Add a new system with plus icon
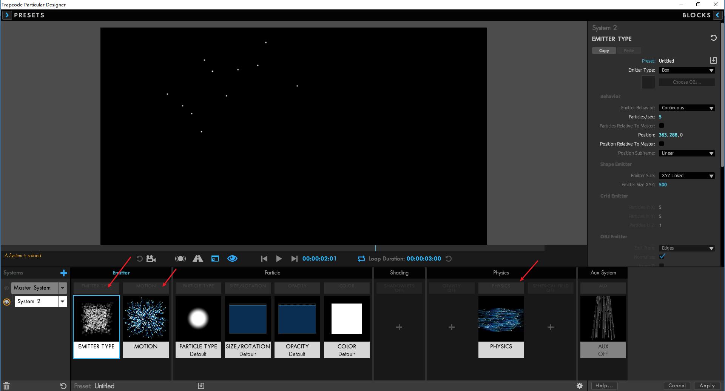 click(x=64, y=273)
